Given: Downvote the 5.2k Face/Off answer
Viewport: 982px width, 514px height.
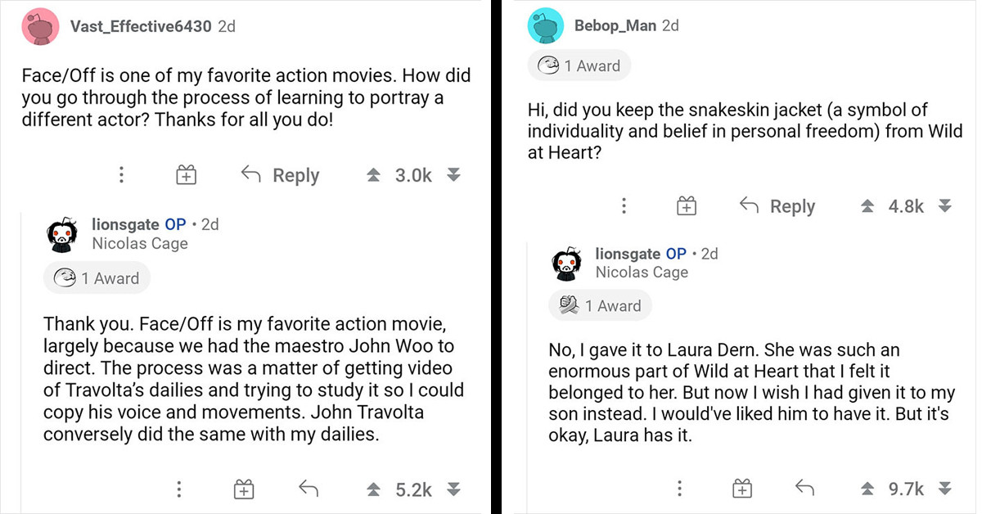Looking at the screenshot, I should (454, 489).
